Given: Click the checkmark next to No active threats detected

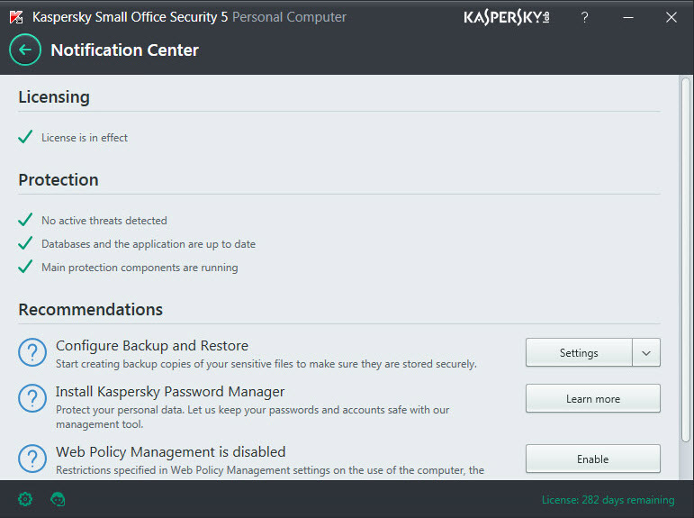Looking at the screenshot, I should pos(25,219).
